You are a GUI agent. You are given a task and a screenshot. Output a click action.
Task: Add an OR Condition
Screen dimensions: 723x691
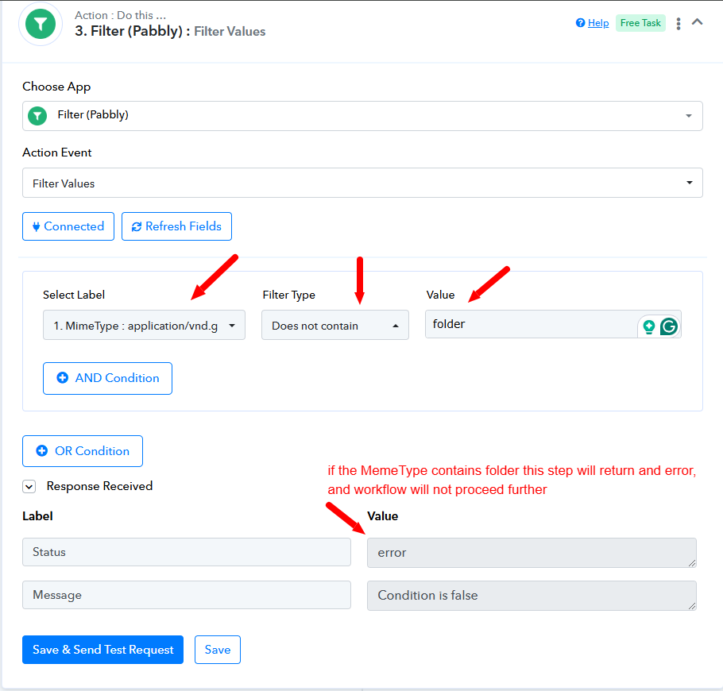click(83, 451)
